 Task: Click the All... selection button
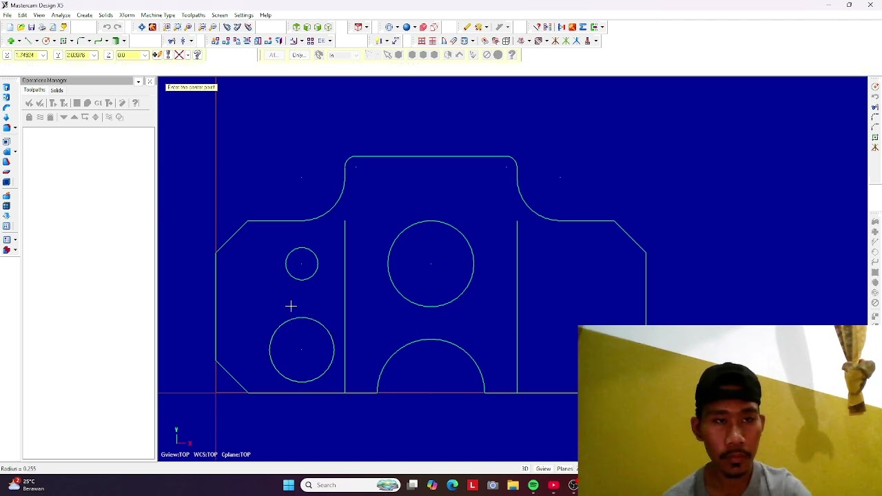click(273, 55)
